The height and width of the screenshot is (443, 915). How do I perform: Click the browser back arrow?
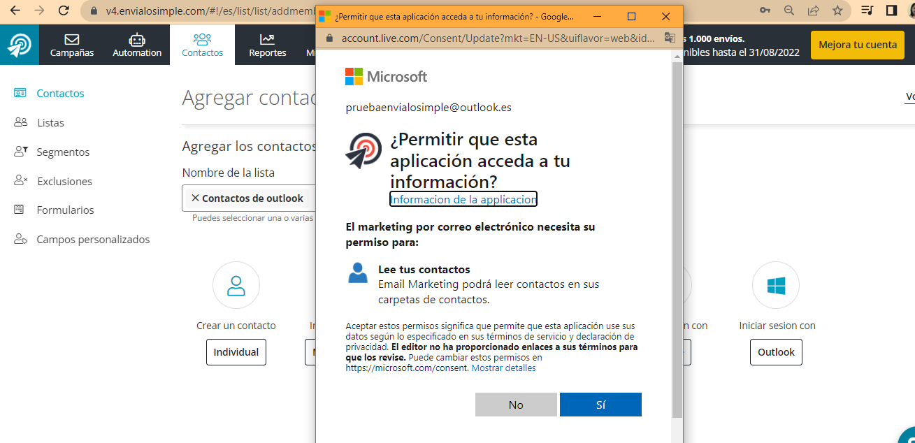[15, 10]
